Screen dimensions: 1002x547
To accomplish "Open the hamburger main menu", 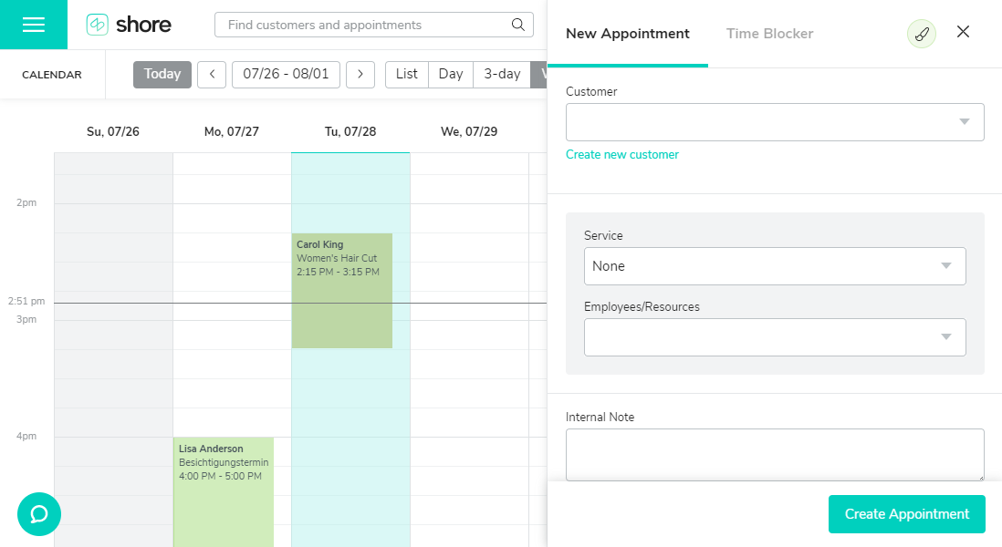I will (33, 25).
